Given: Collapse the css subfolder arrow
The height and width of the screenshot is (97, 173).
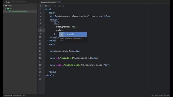Looking at the screenshot, I should (x=6, y=8).
